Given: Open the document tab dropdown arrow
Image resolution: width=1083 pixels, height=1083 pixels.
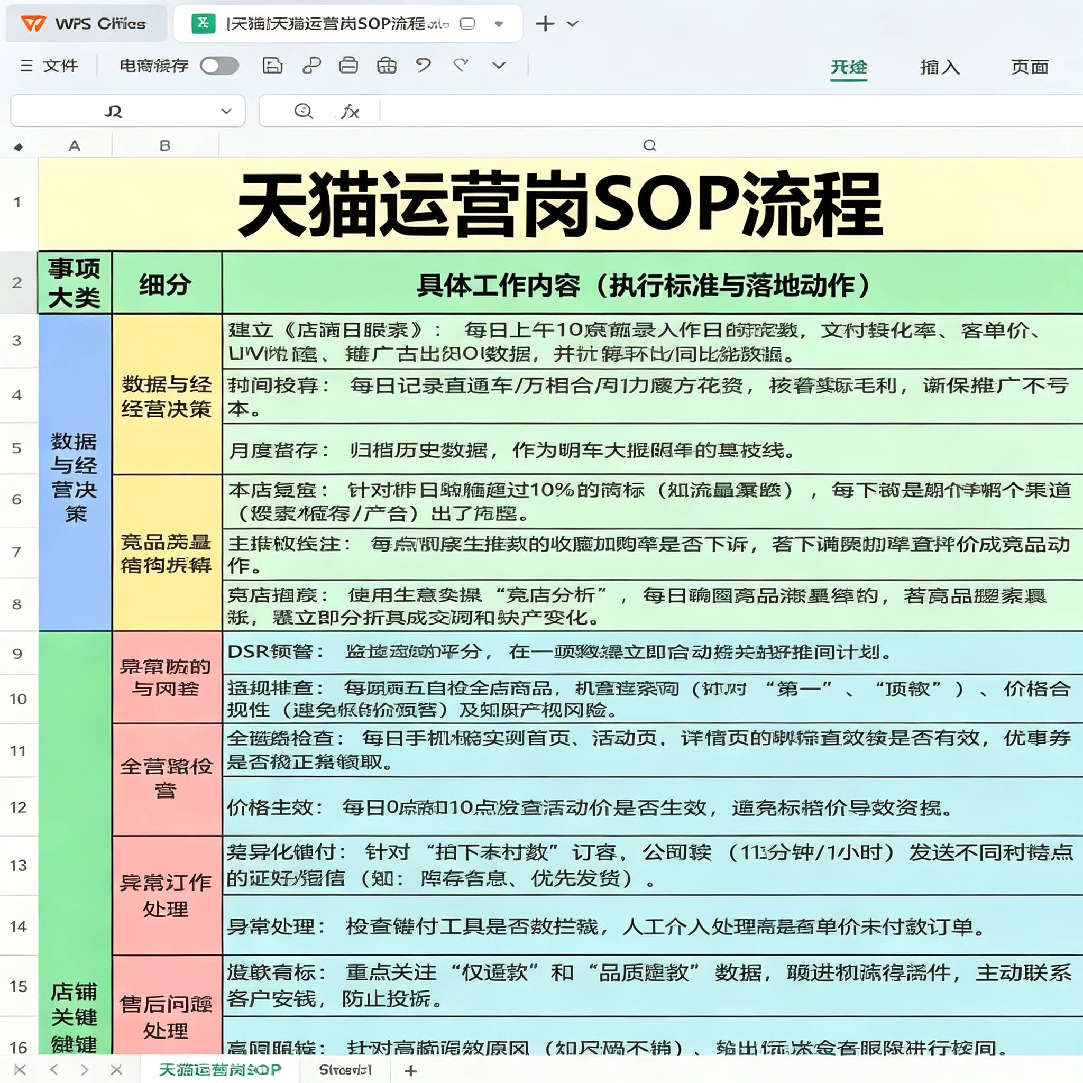Looking at the screenshot, I should coord(499,24).
